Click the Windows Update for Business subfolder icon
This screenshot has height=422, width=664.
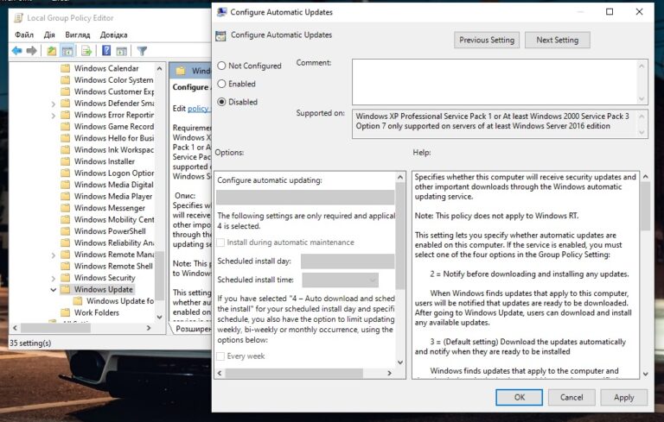(78, 300)
